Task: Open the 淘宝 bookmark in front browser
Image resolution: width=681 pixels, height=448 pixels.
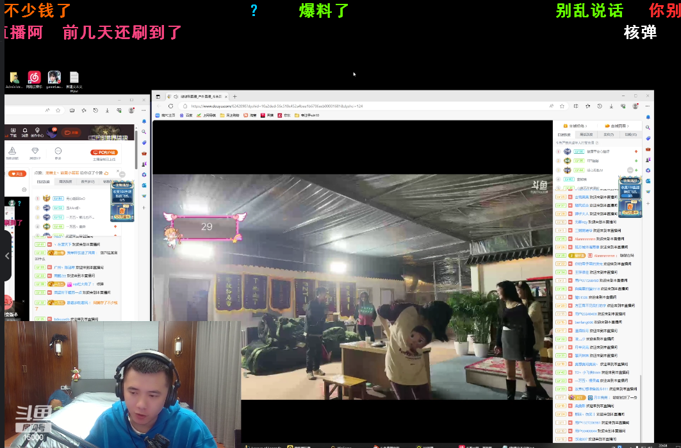Action: tap(250, 115)
